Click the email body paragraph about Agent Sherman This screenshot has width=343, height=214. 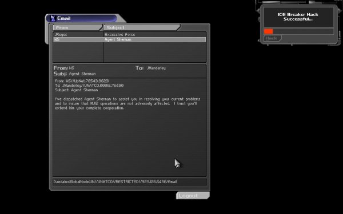tap(127, 103)
